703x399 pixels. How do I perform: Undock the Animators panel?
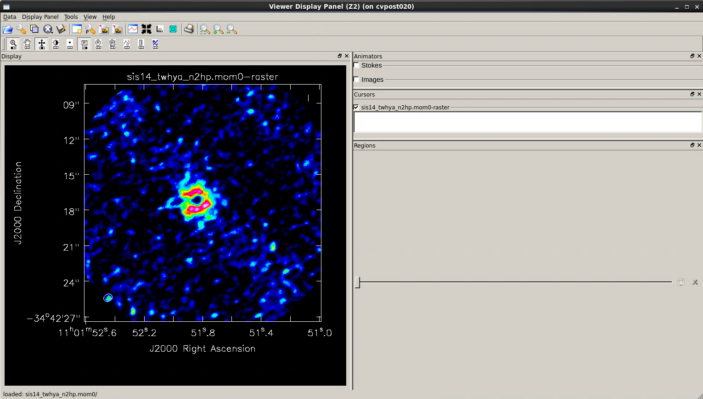click(x=692, y=56)
